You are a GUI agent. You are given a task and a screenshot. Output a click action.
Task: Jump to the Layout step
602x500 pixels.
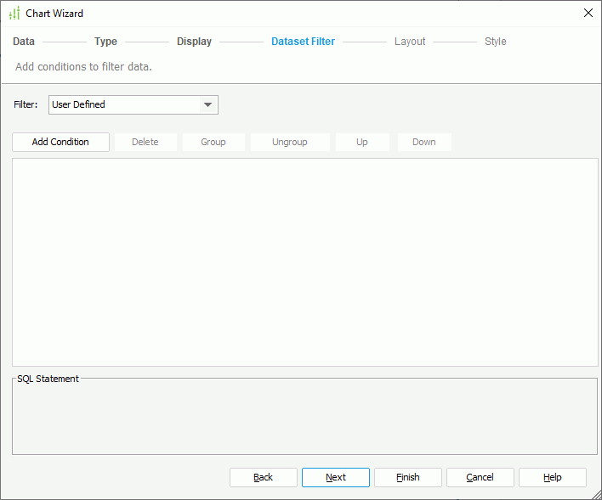coord(410,41)
